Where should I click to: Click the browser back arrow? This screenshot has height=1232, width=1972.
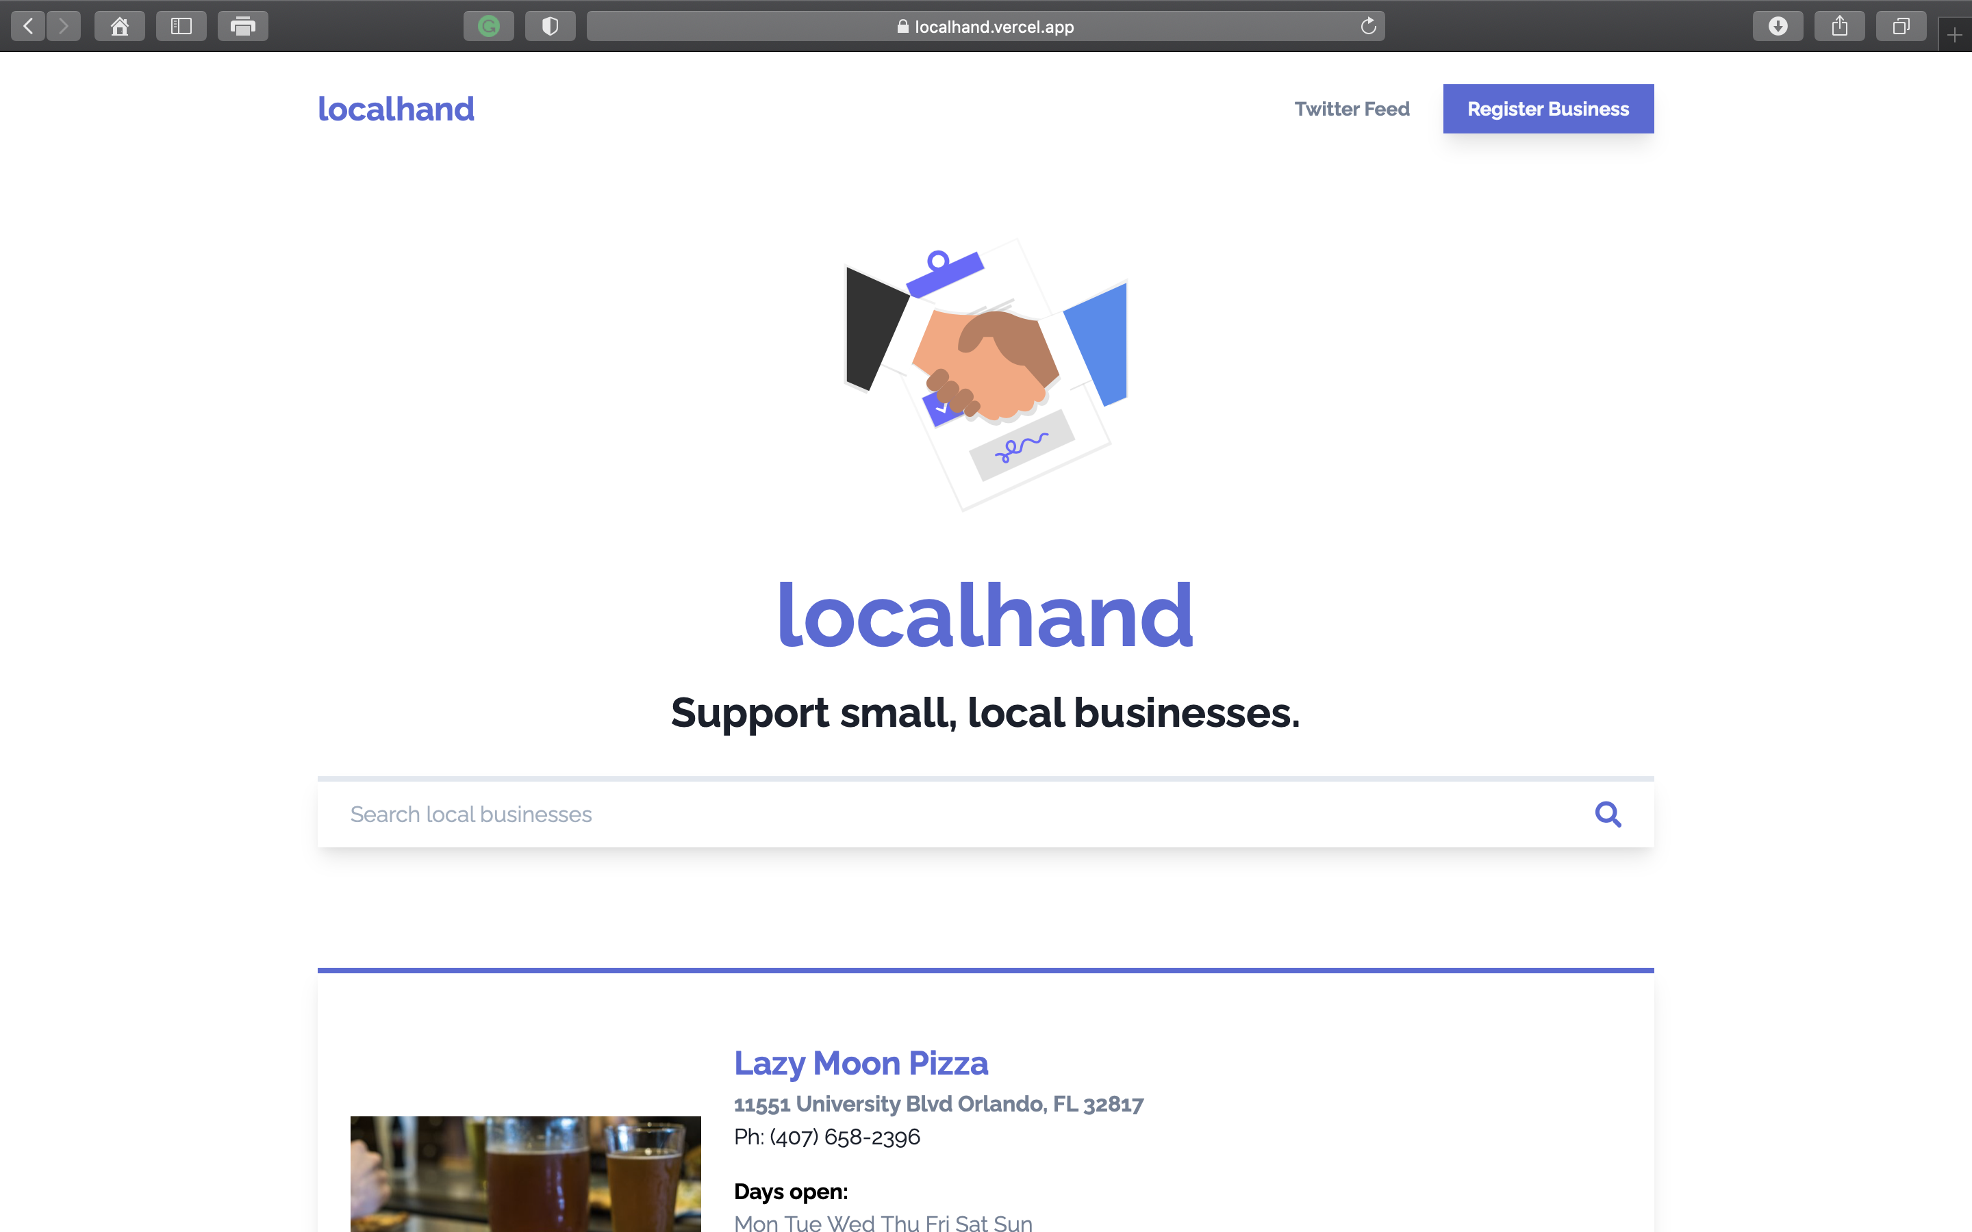[27, 26]
